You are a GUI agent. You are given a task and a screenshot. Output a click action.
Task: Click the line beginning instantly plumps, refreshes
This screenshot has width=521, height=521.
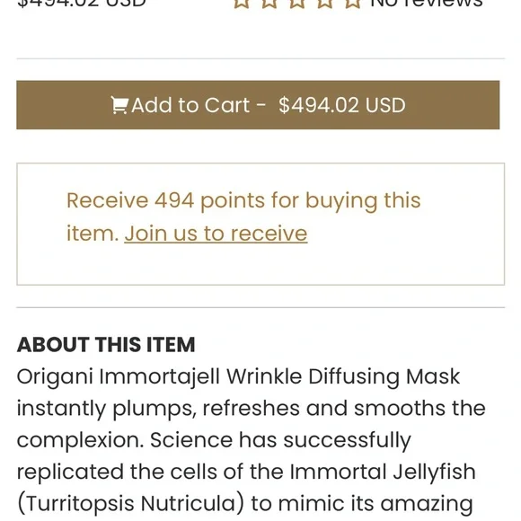point(252,409)
